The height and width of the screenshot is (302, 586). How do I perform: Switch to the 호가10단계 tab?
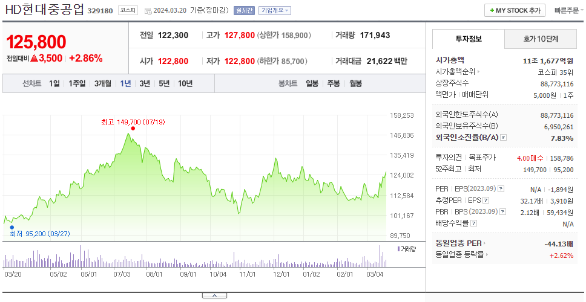pyautogui.click(x=541, y=39)
